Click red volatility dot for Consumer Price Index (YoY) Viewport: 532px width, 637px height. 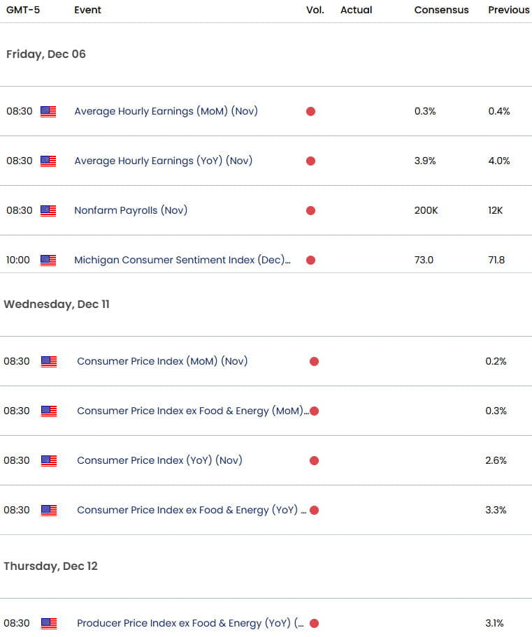(x=314, y=461)
